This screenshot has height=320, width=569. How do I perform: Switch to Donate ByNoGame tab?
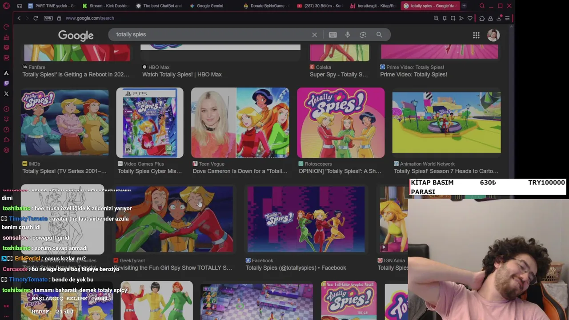tap(267, 6)
